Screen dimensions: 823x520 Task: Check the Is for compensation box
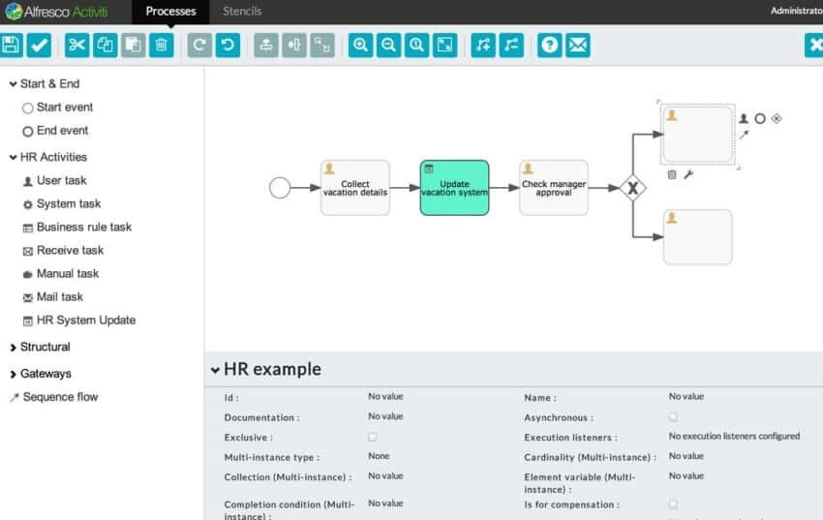pos(673,505)
